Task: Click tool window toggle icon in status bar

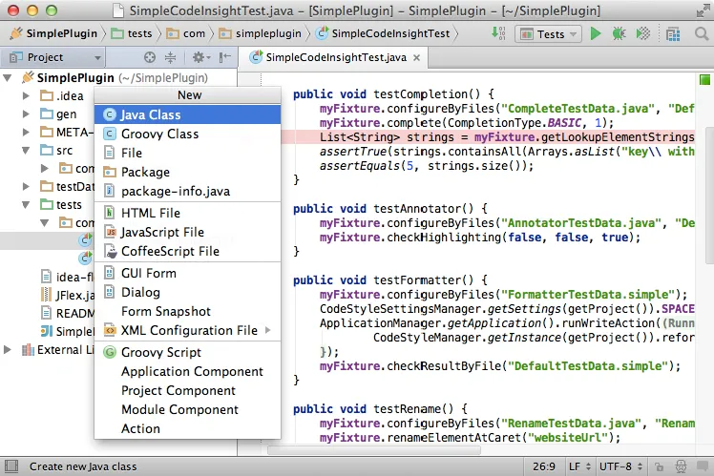Action: 11,466
